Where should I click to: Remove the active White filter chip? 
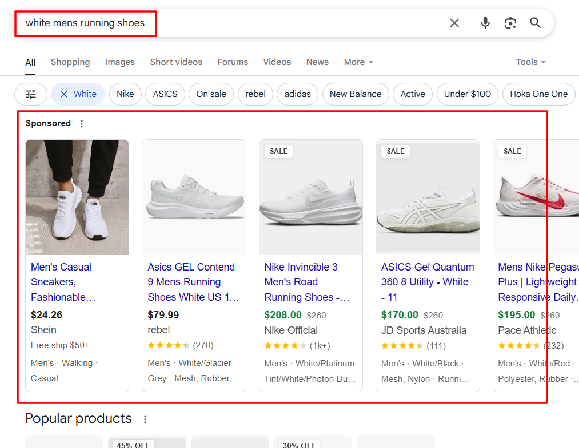click(x=78, y=94)
